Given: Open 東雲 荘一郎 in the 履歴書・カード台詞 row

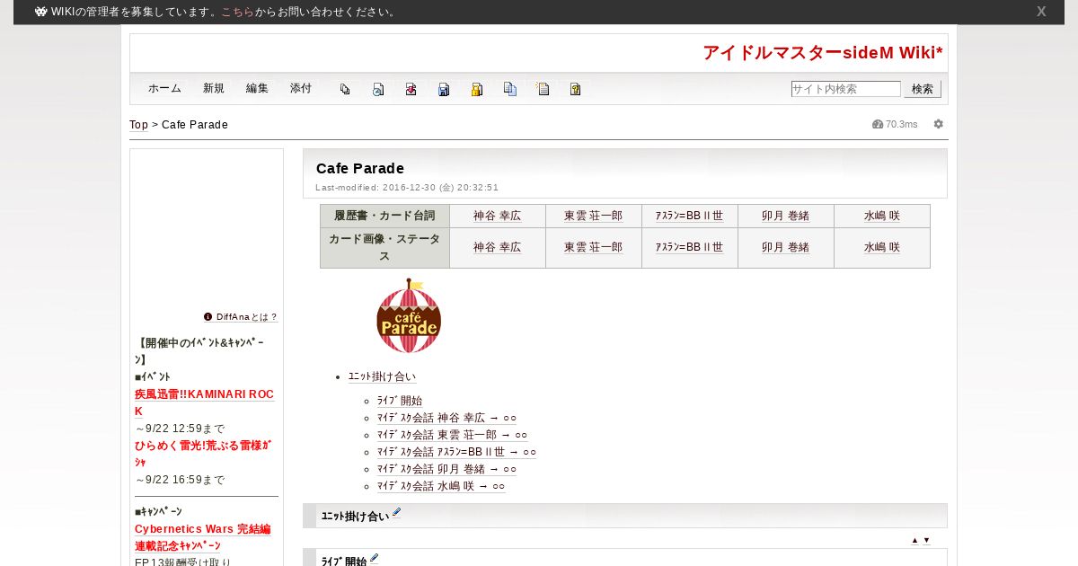Looking at the screenshot, I should pyautogui.click(x=593, y=216).
